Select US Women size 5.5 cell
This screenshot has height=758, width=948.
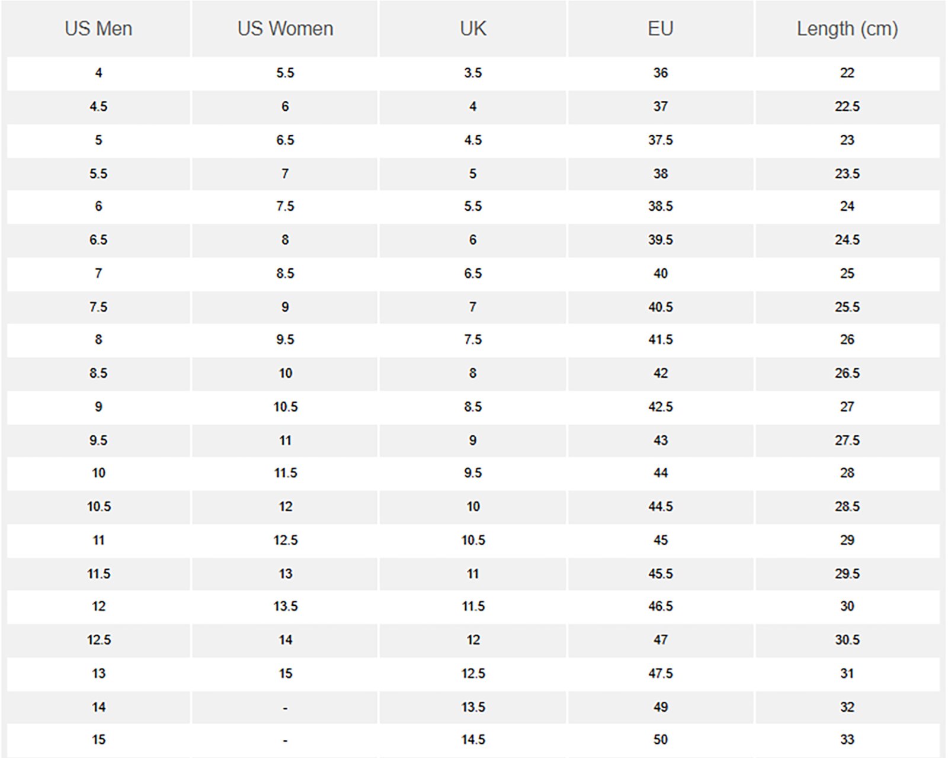(x=285, y=73)
